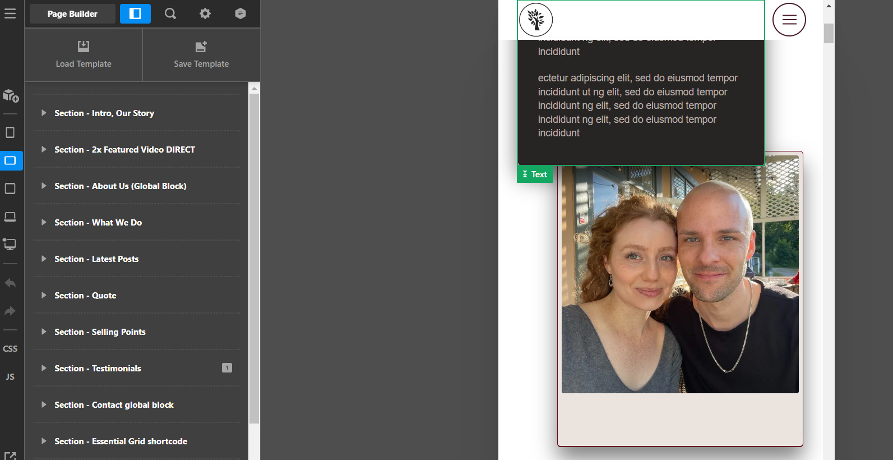Click the add elements cube icon
This screenshot has height=460, width=893.
click(x=11, y=96)
